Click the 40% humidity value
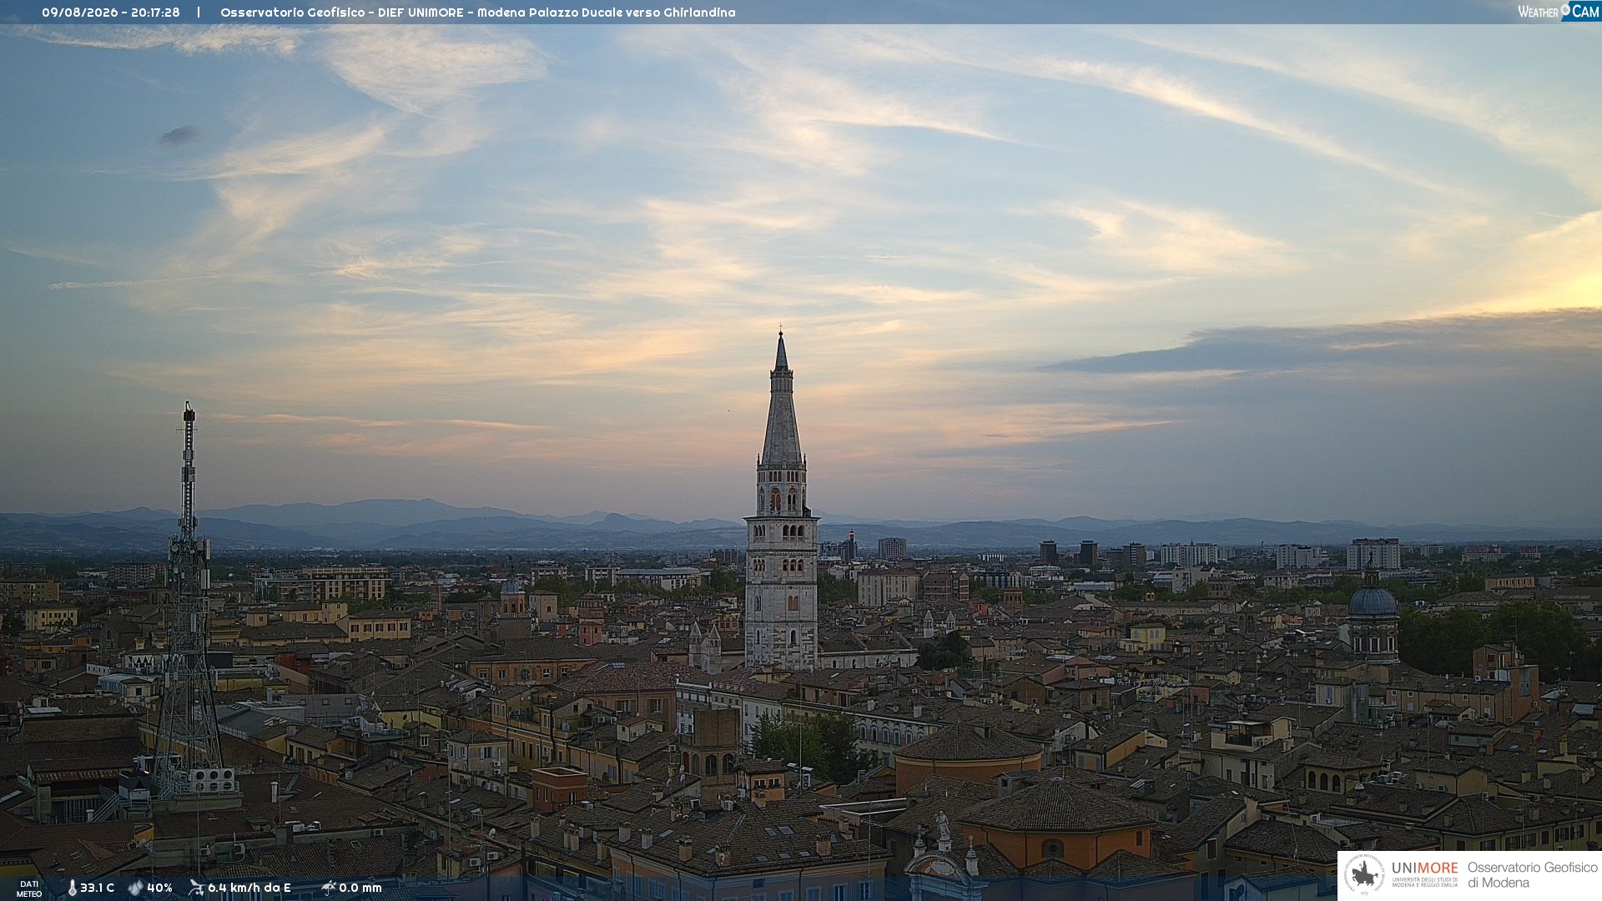The height and width of the screenshot is (901, 1602). 159,888
